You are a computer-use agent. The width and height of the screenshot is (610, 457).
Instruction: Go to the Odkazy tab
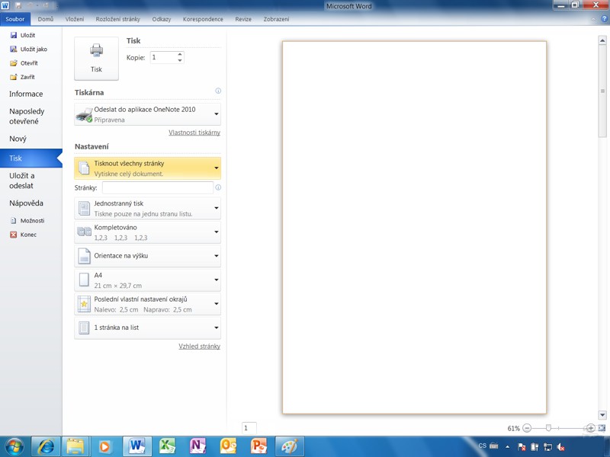(x=162, y=19)
